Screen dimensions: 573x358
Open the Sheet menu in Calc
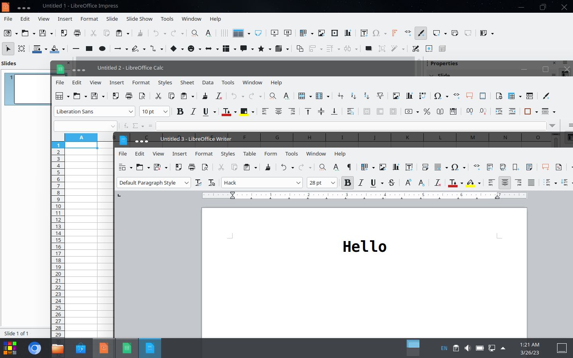tap(187, 82)
